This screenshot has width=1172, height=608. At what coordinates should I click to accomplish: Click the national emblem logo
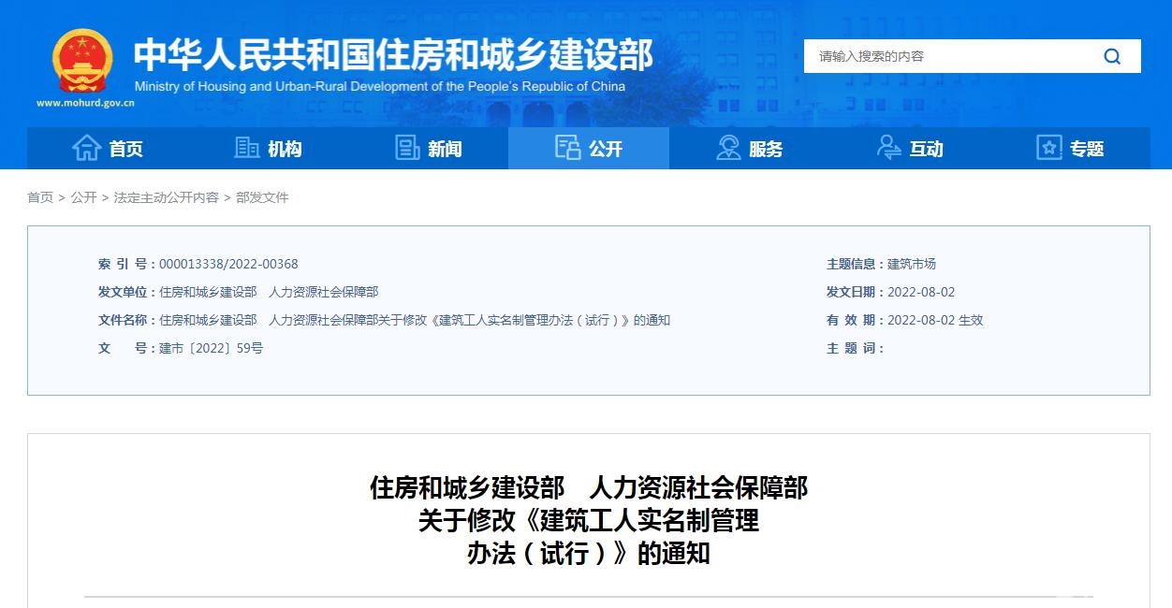pyautogui.click(x=82, y=60)
